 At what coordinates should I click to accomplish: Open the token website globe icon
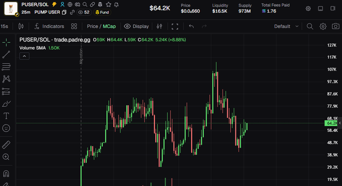pyautogui.click(x=70, y=5)
